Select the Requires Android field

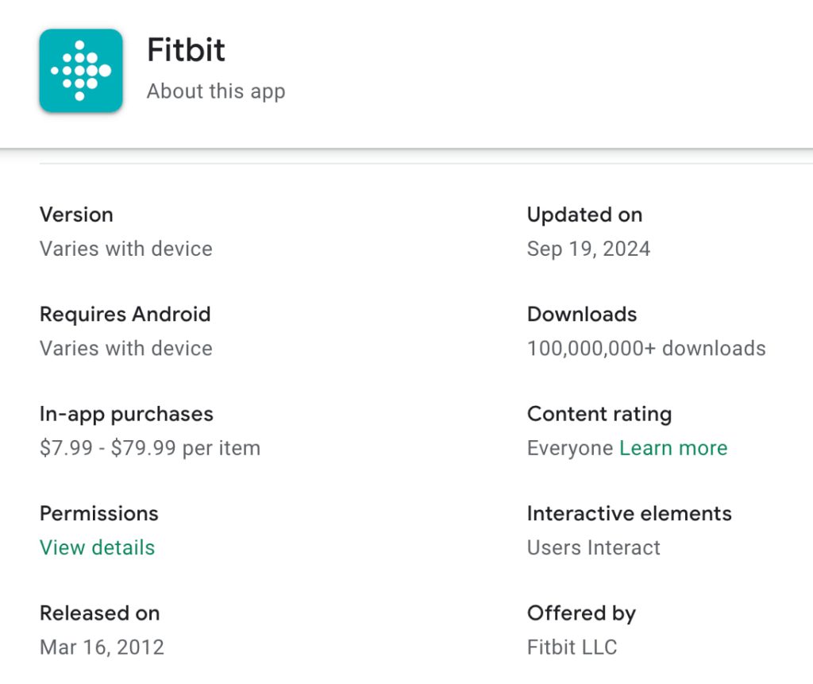tap(125, 314)
